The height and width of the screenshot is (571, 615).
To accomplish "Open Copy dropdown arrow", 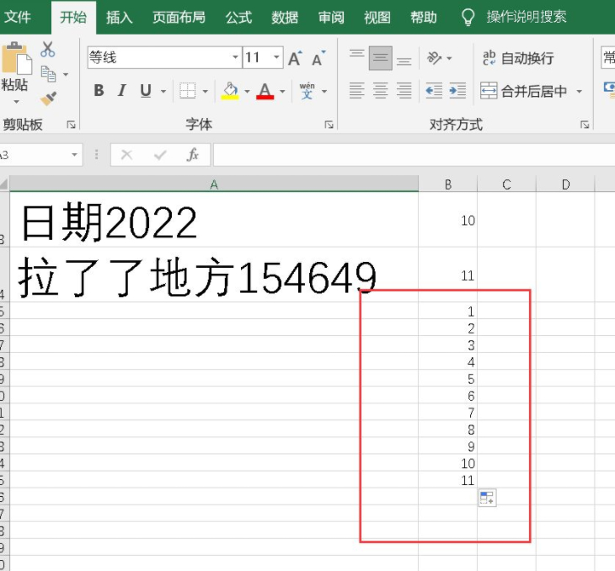I will click(66, 74).
